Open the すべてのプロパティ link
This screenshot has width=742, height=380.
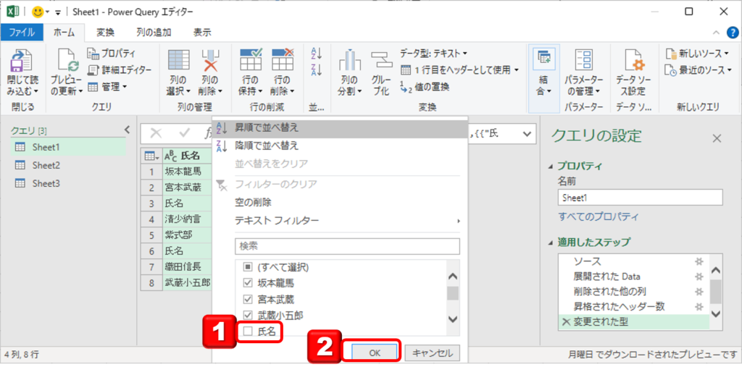point(599,217)
